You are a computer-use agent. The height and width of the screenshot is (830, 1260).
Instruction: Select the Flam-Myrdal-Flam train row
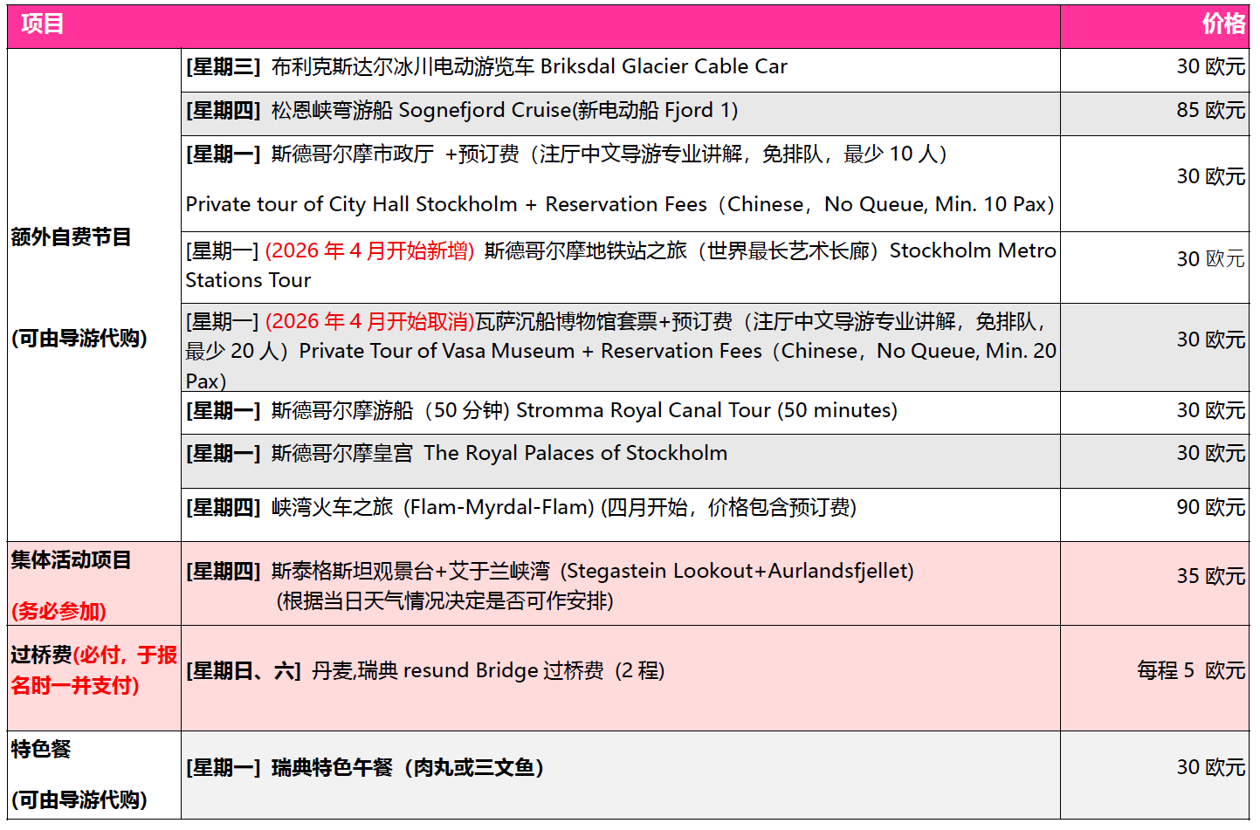coord(520,508)
